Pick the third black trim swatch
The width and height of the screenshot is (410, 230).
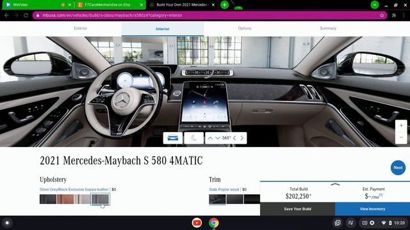[252, 199]
